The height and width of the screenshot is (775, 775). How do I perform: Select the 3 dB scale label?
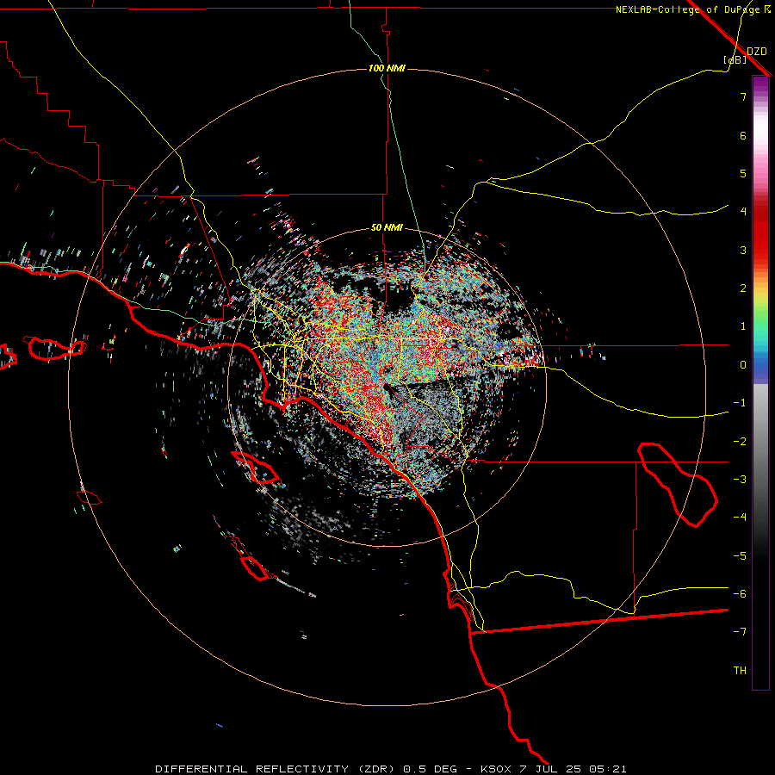tap(743, 250)
